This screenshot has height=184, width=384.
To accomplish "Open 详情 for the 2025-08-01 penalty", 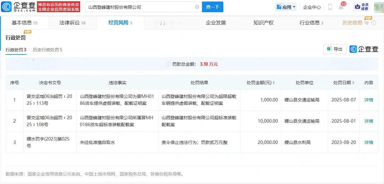I will tap(369, 121).
